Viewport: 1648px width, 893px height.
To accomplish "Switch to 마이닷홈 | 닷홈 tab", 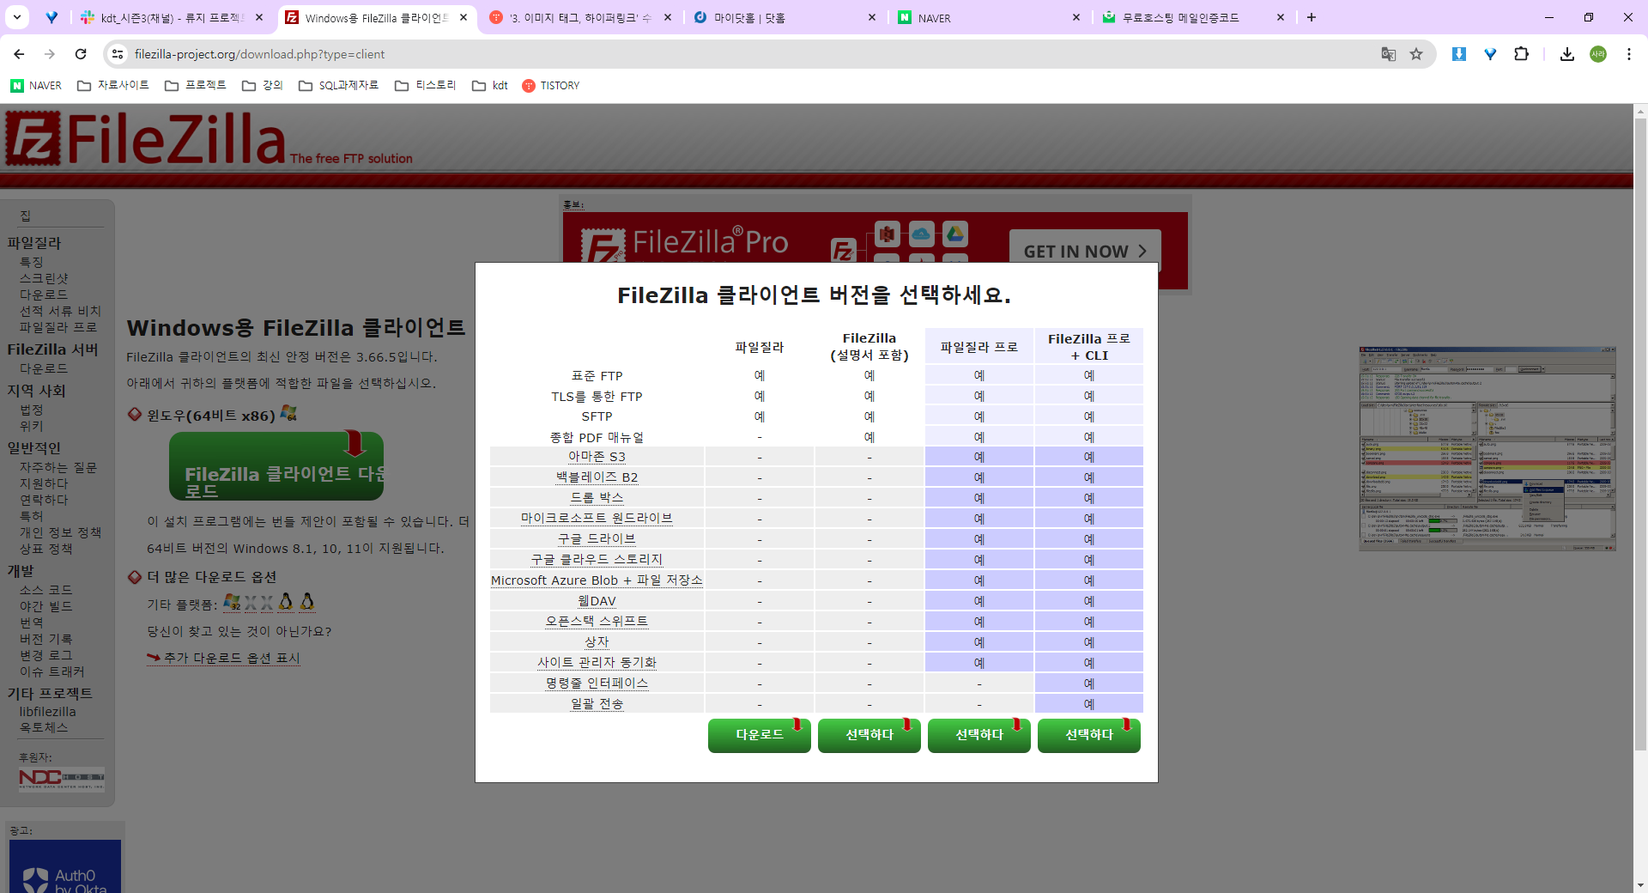I will pos(785,17).
